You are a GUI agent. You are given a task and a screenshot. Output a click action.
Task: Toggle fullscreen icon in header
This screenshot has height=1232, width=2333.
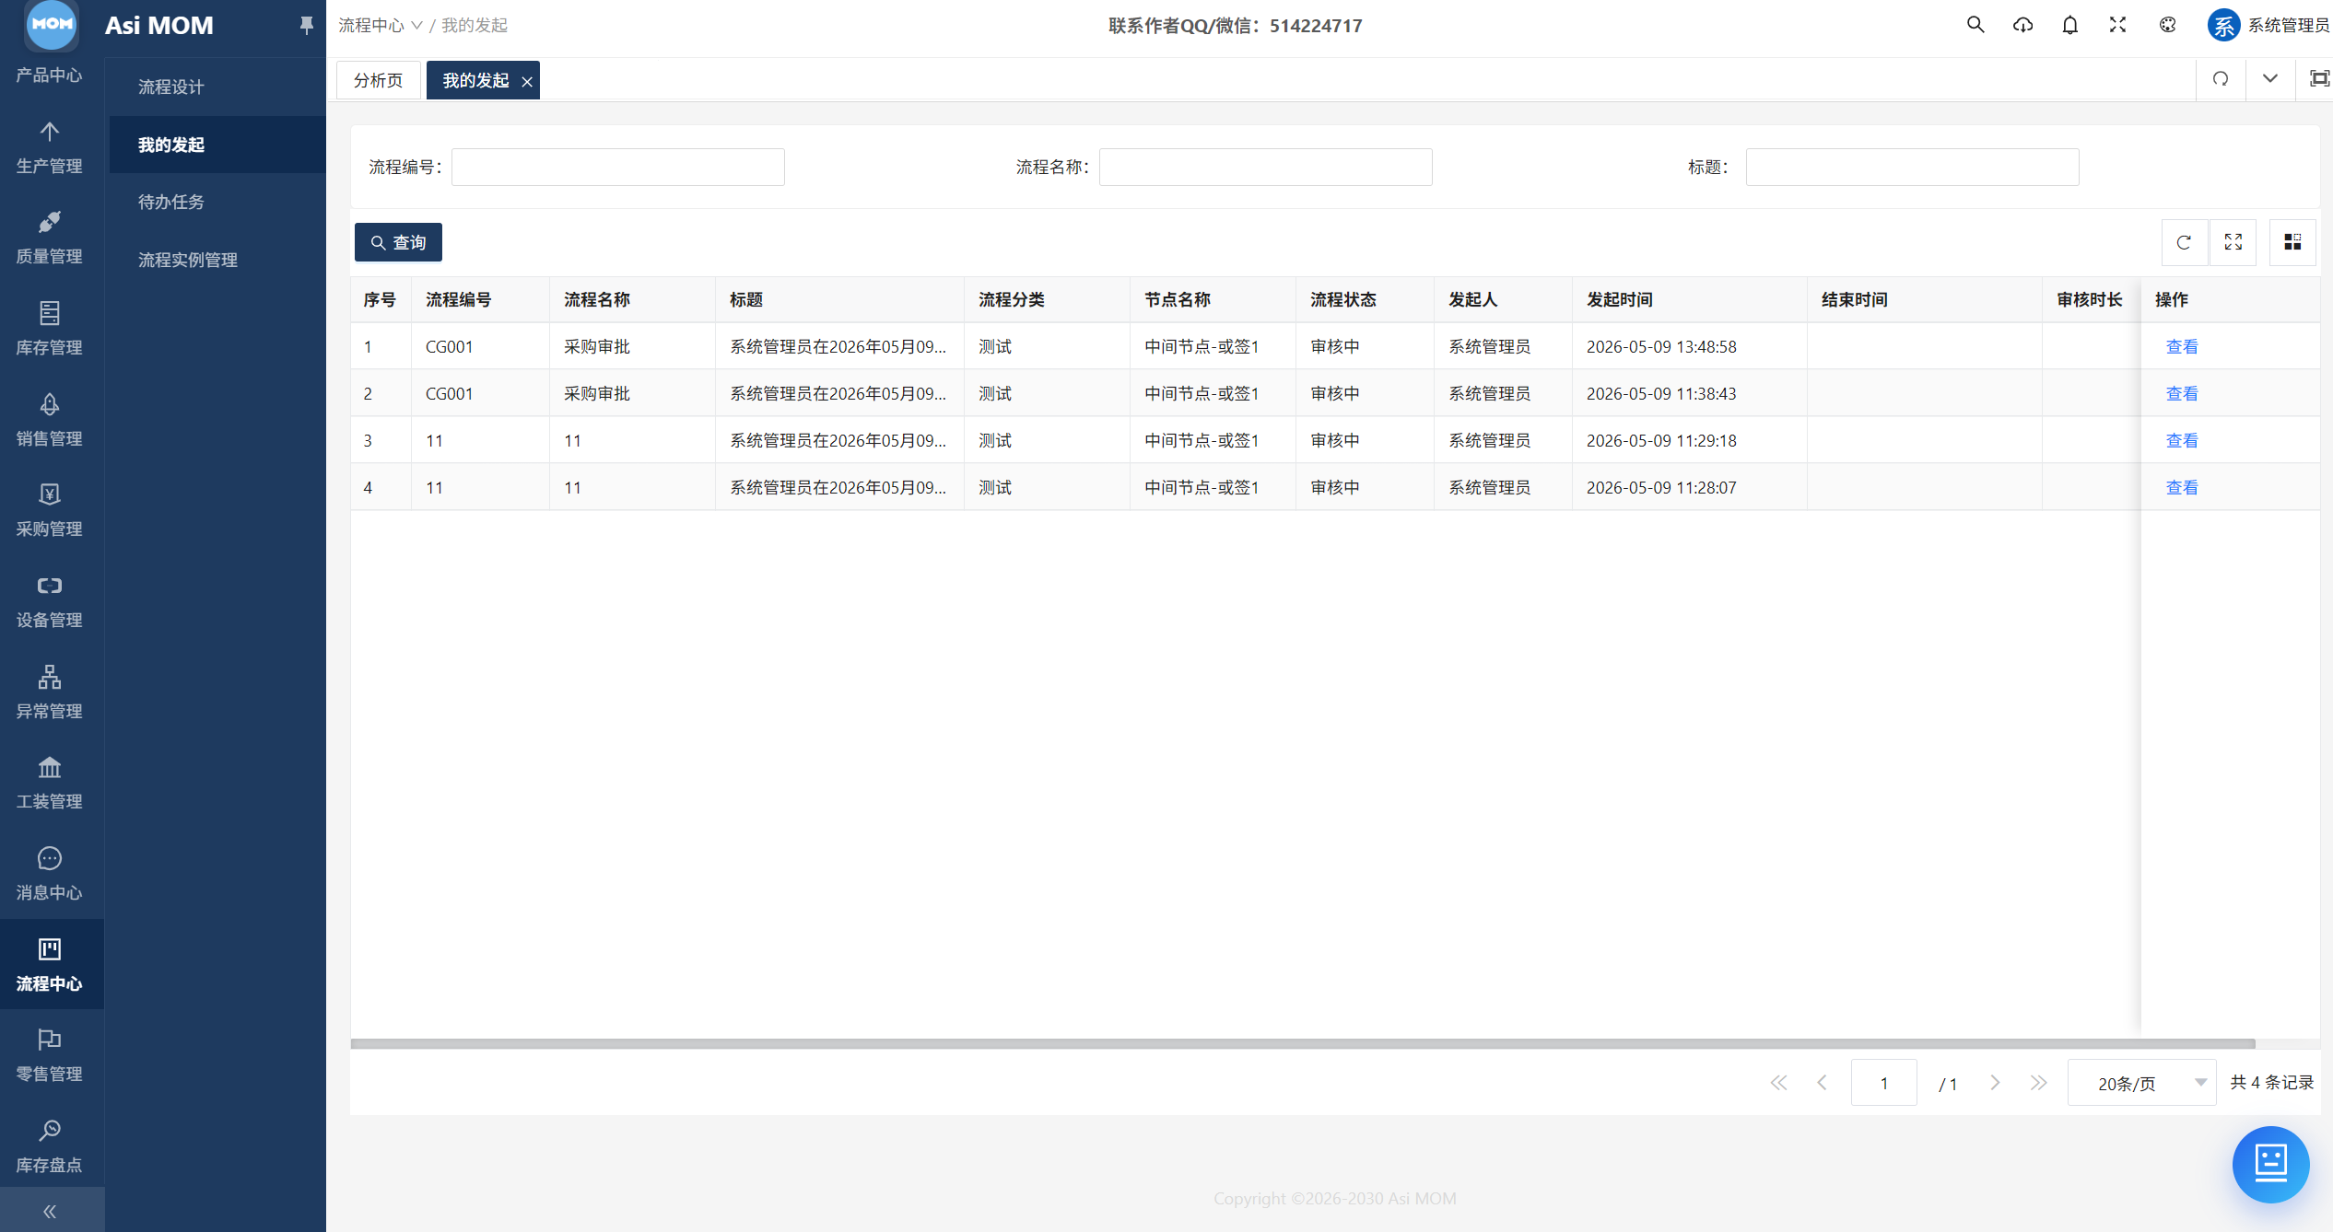(2118, 25)
